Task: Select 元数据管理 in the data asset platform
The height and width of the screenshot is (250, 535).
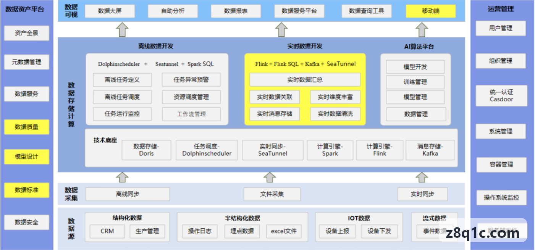Action: 27,62
